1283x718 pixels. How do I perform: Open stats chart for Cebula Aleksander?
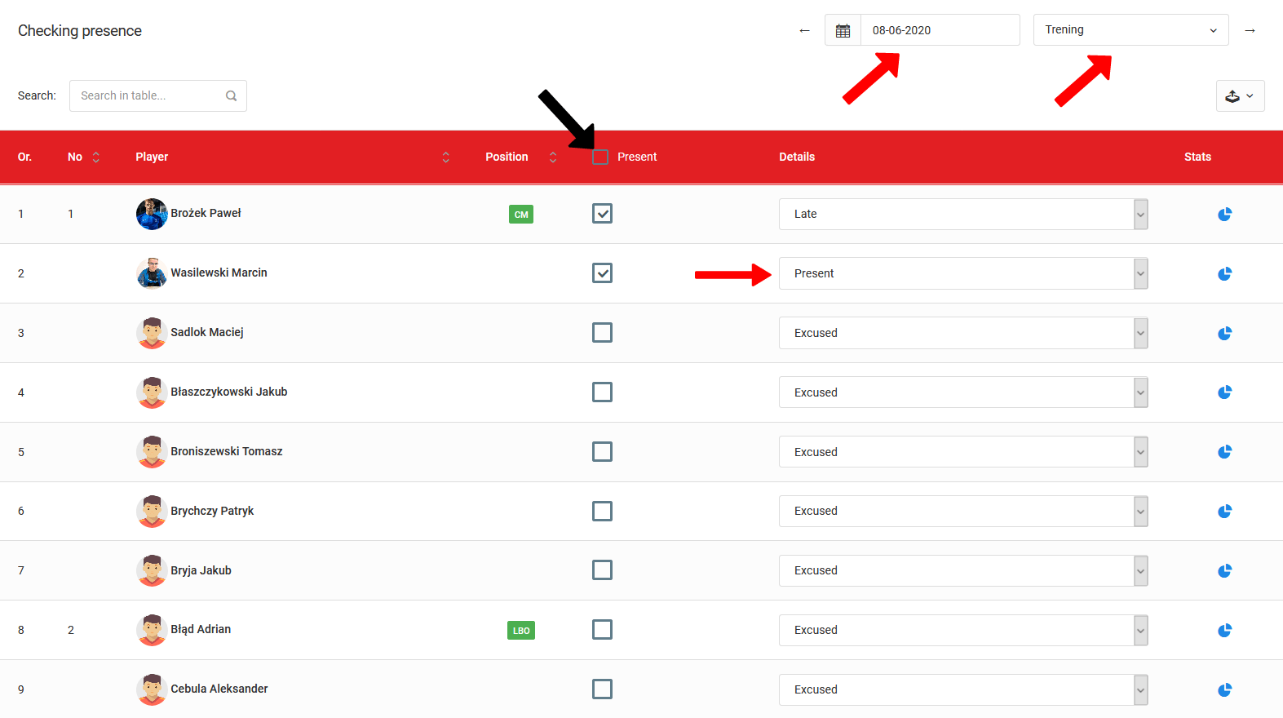tap(1224, 690)
